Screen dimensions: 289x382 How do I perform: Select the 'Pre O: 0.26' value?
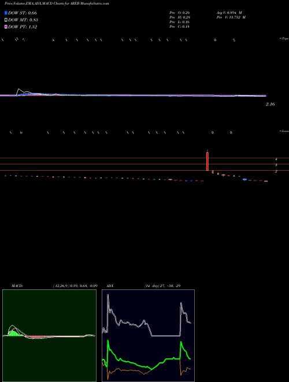(x=180, y=13)
